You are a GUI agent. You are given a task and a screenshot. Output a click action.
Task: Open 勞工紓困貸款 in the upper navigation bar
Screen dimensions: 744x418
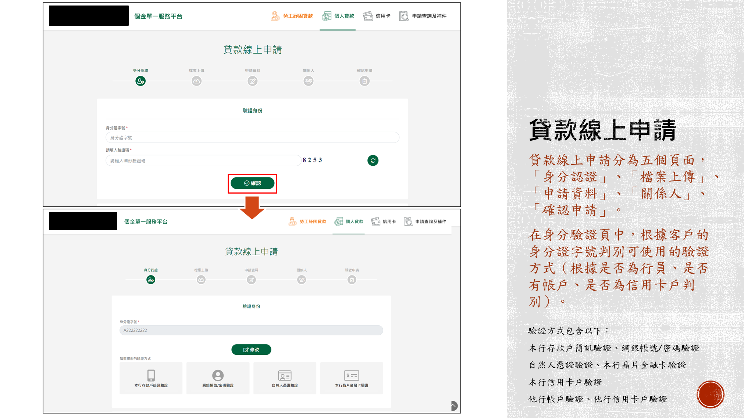pyautogui.click(x=292, y=16)
